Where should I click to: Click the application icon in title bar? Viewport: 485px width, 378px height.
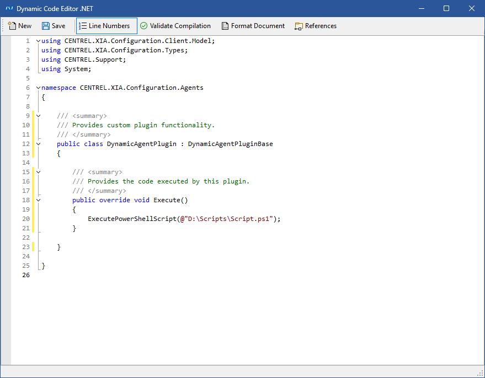[9, 8]
